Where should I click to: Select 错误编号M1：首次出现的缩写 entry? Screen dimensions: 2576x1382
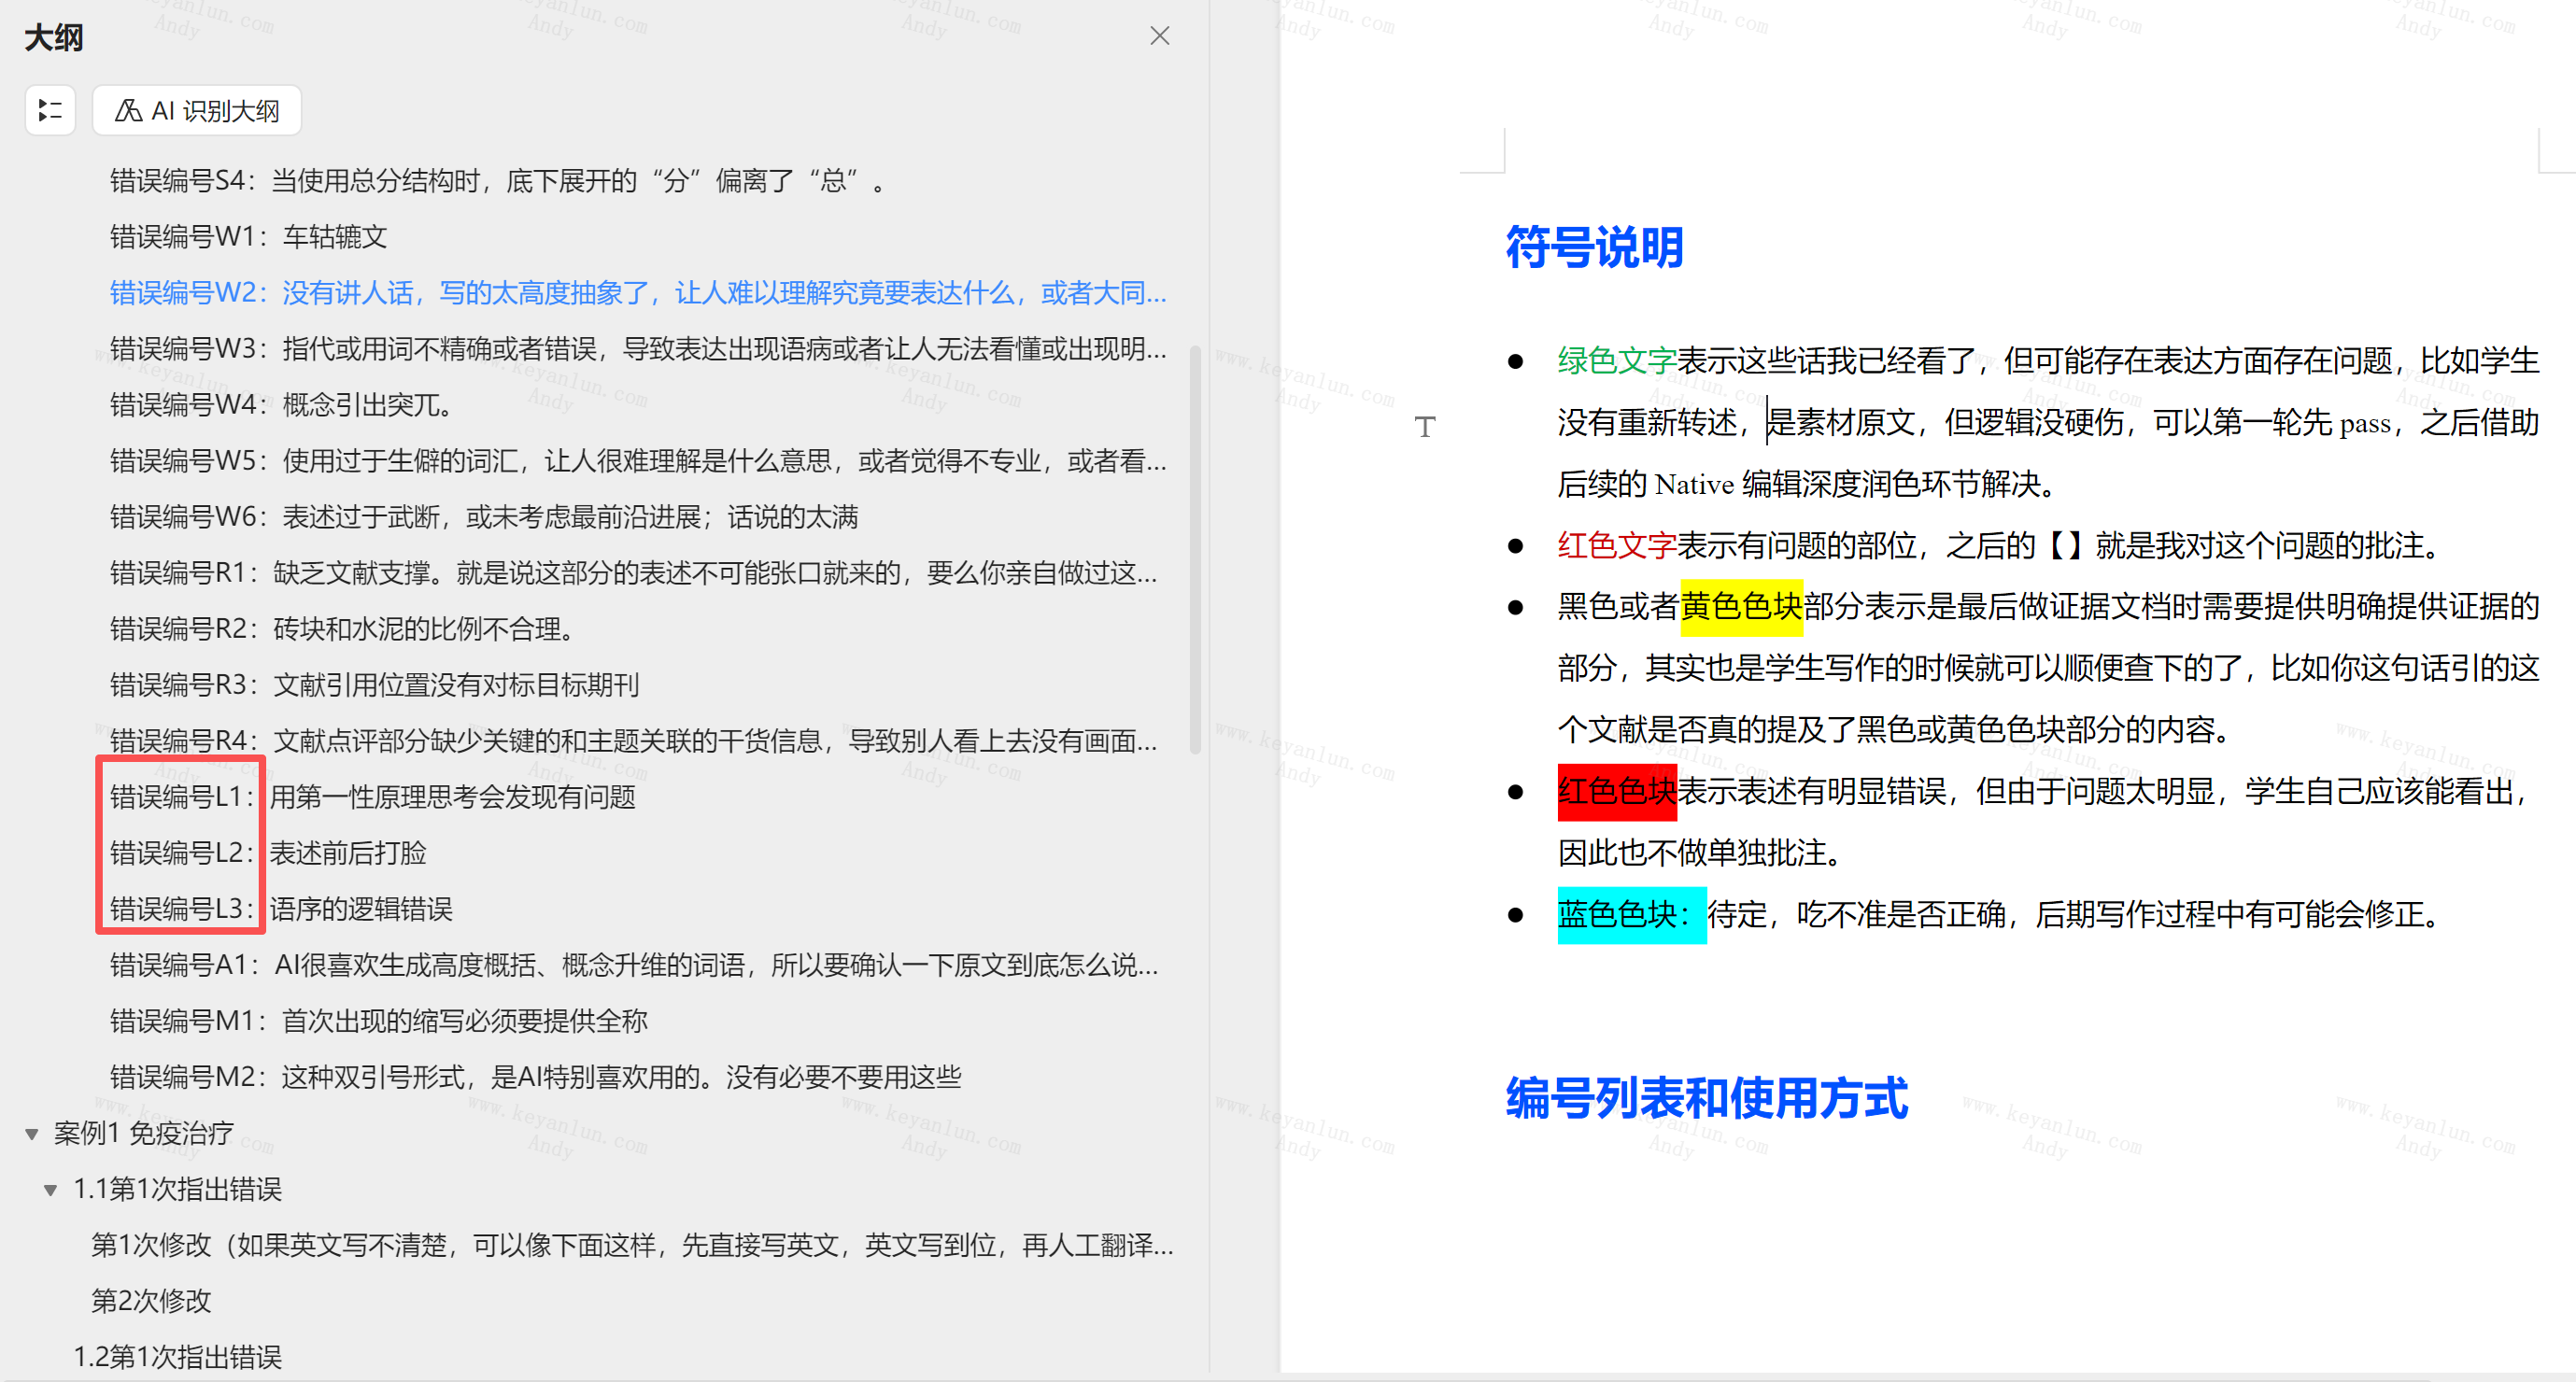pos(379,1021)
